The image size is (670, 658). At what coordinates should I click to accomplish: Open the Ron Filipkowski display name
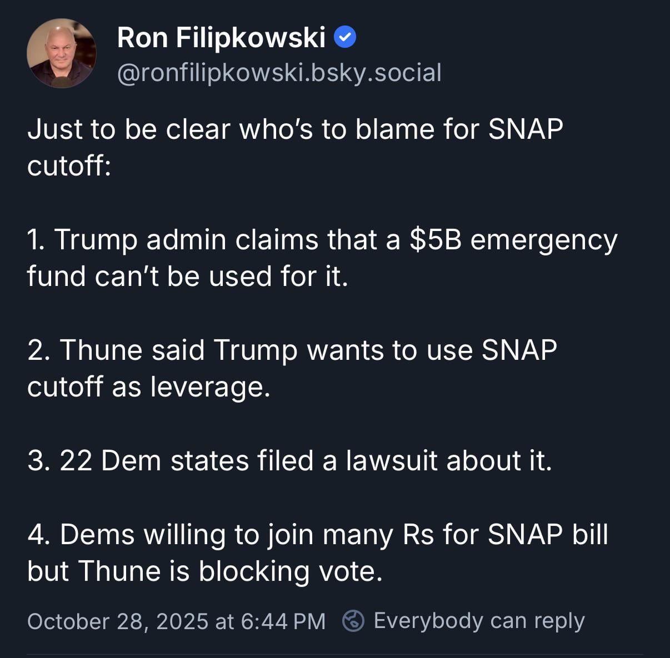[221, 38]
